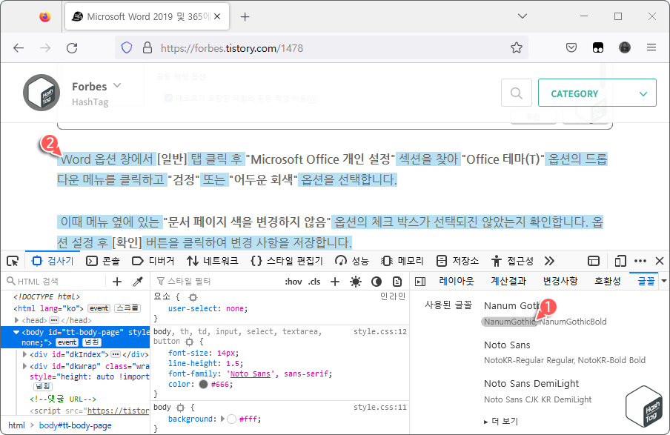The width and height of the screenshot is (670, 435).
Task: Click the event badge on html
Action: point(99,308)
